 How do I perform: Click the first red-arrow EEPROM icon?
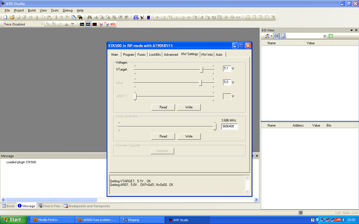tap(101, 24)
